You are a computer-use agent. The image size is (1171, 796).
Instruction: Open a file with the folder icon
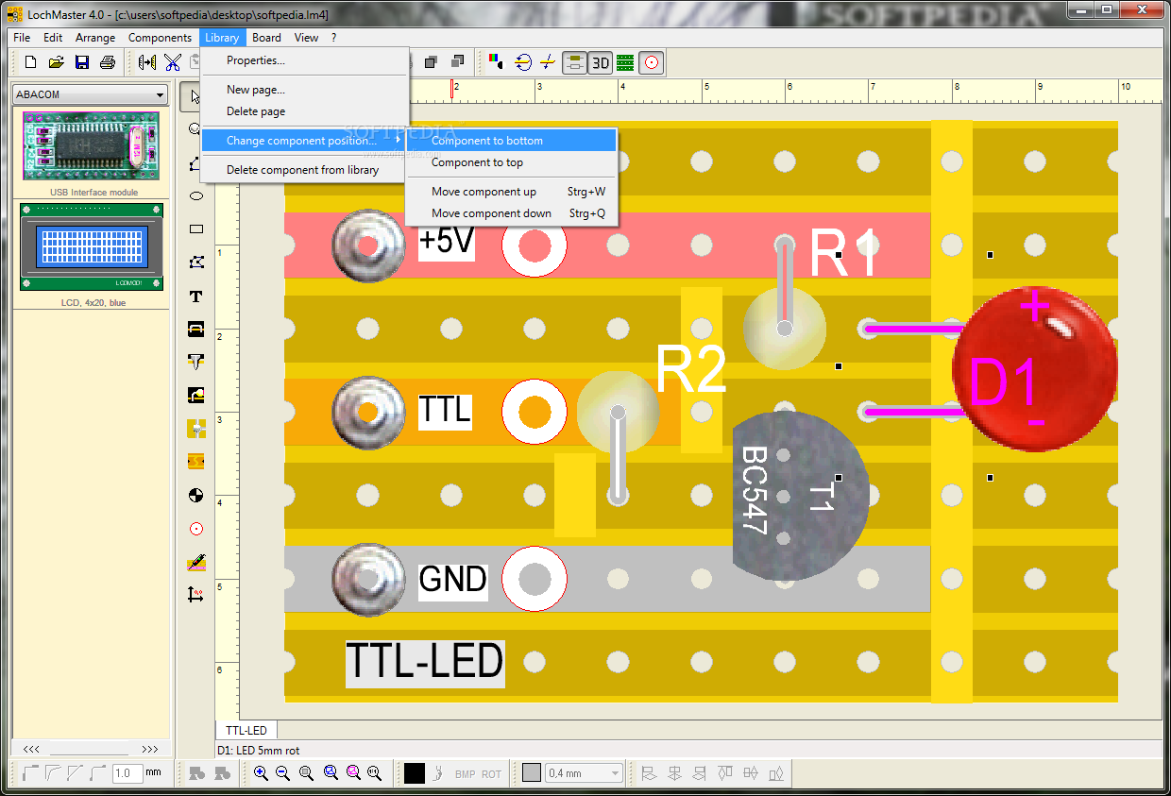click(x=56, y=63)
